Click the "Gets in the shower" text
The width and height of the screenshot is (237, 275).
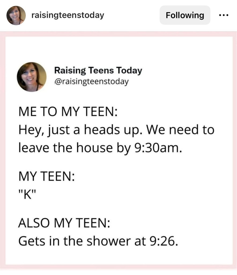tap(73, 241)
